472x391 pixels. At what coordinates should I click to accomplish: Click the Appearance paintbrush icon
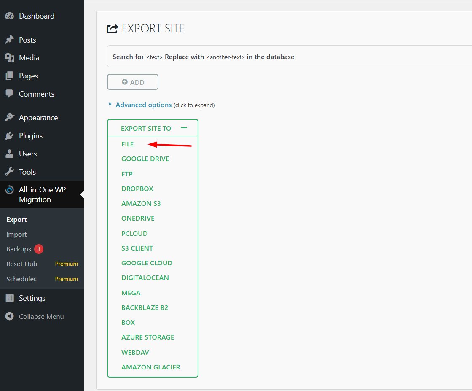(10, 118)
